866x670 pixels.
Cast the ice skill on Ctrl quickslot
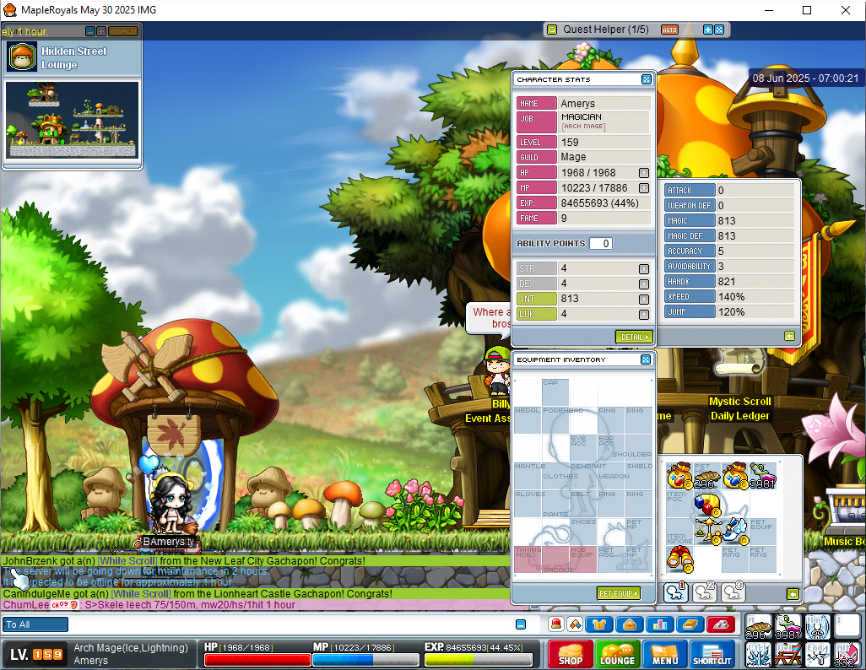click(x=758, y=655)
